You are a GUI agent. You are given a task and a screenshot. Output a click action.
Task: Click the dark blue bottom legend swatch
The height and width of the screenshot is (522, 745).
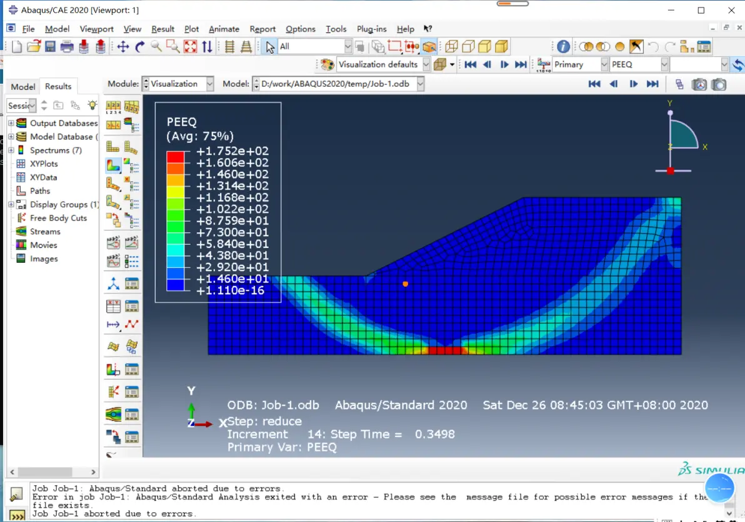point(176,285)
